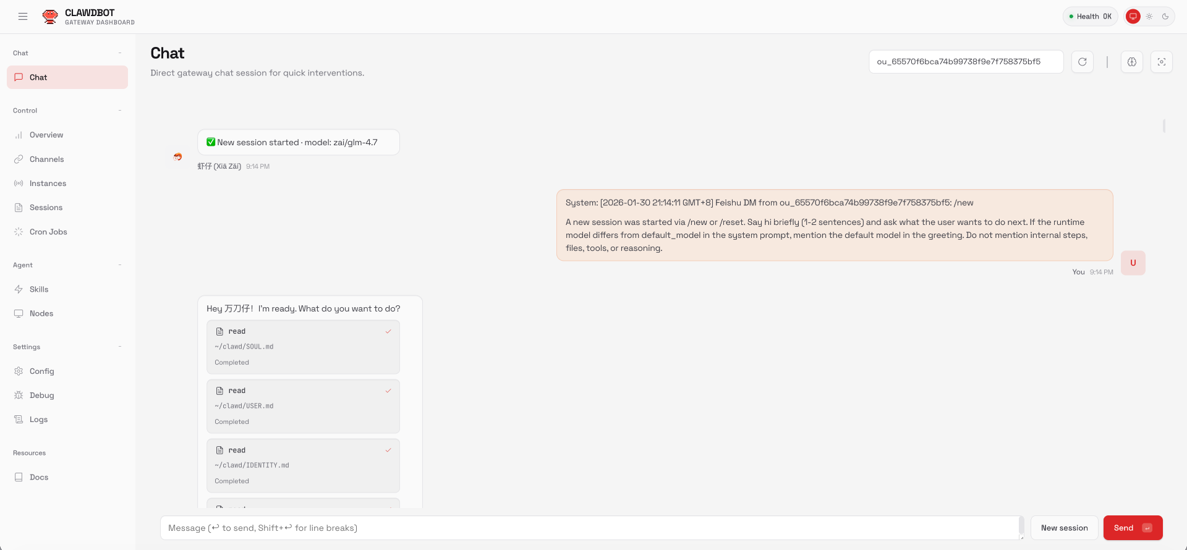Image resolution: width=1187 pixels, height=550 pixels.
Task: Click the chat thread vertical scrollbar
Action: (1164, 126)
